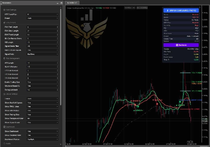Image resolution: width=210 pixels, height=147 pixels.
Task: Switch to the EURUSD chart tab
Action: point(72,3)
